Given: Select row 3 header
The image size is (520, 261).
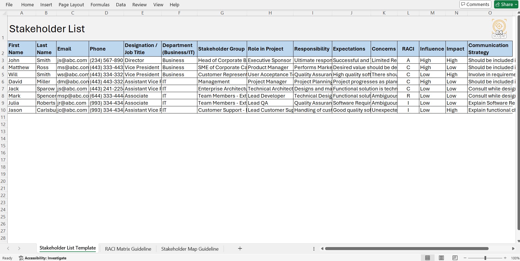Looking at the screenshot, I should point(3,60).
